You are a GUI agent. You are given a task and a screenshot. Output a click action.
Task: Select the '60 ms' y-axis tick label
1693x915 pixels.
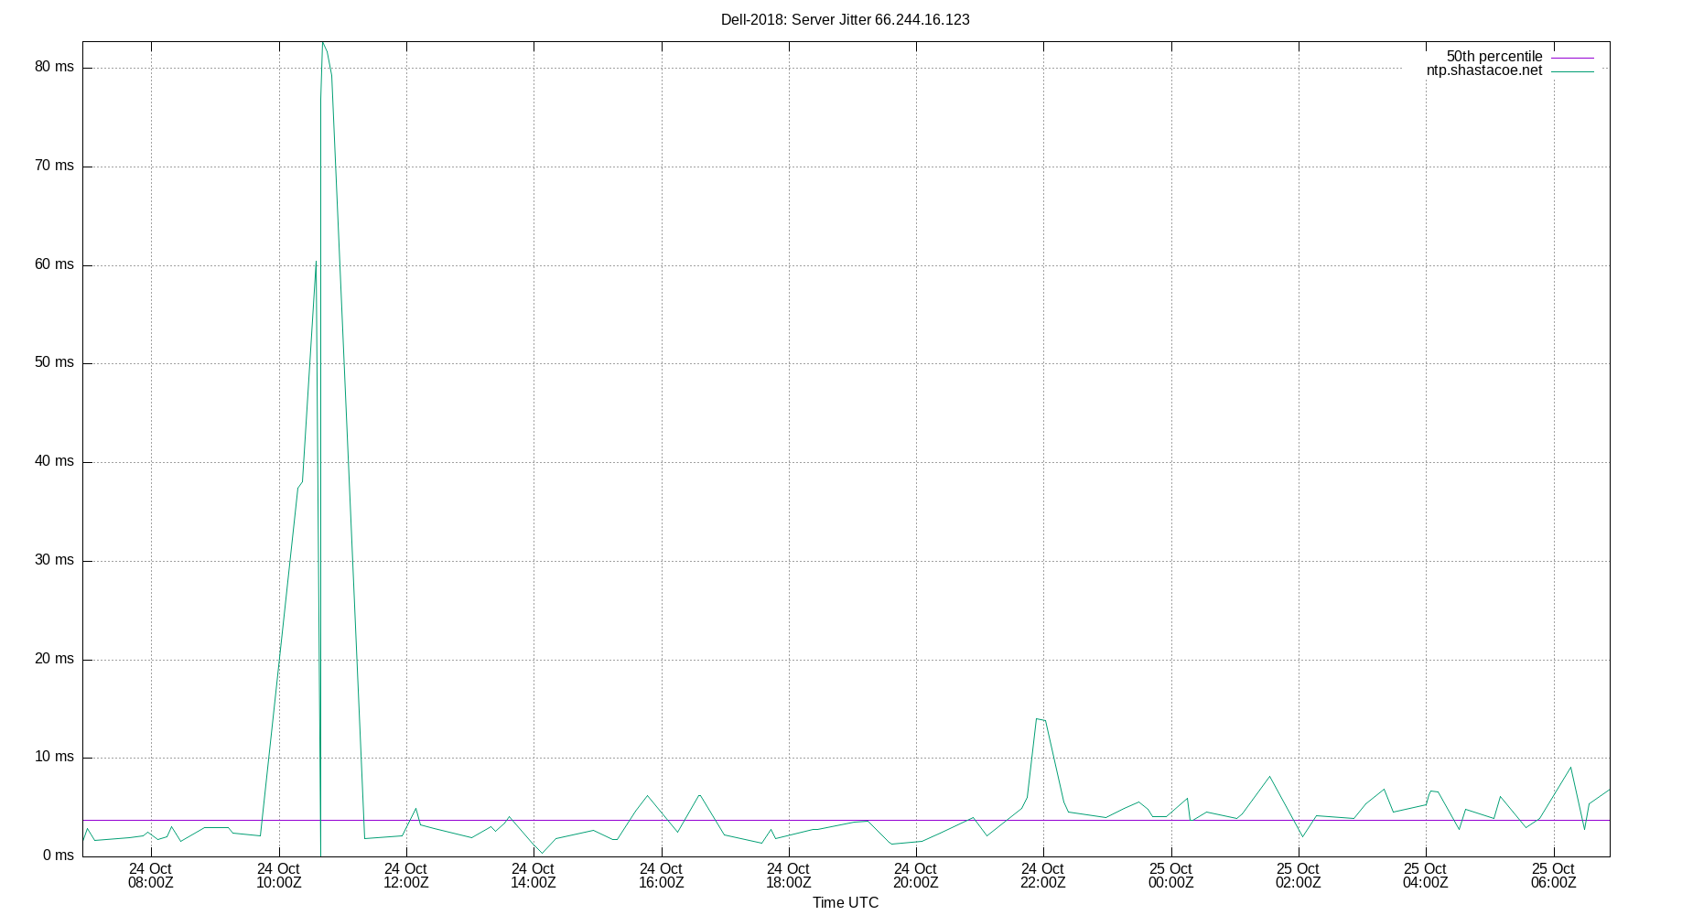[55, 264]
